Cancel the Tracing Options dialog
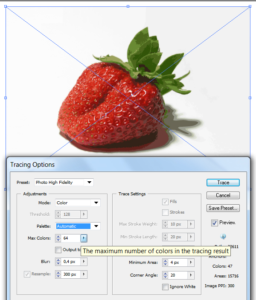 tap(223, 195)
